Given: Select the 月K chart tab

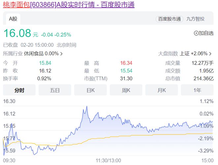Looking at the screenshot, I should pos(162,90).
